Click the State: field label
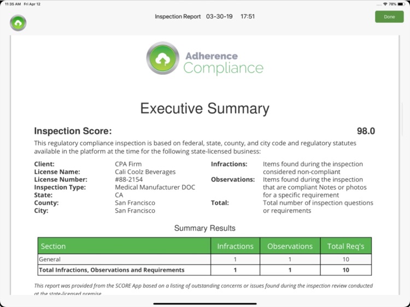 (43, 195)
